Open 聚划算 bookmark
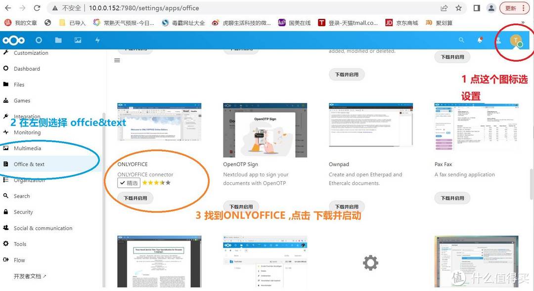 tap(439, 23)
